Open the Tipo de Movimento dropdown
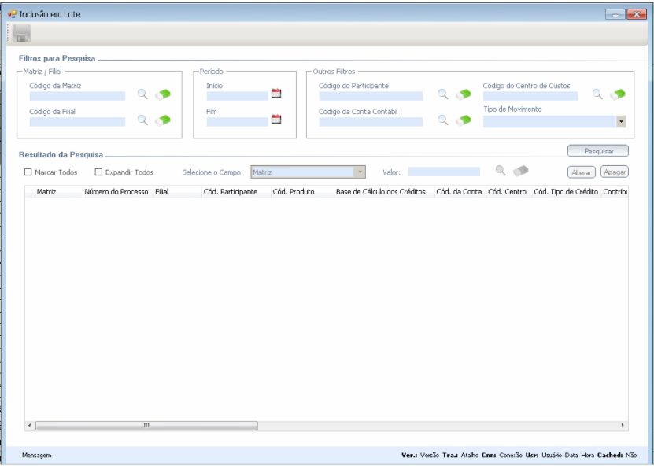 (620, 122)
